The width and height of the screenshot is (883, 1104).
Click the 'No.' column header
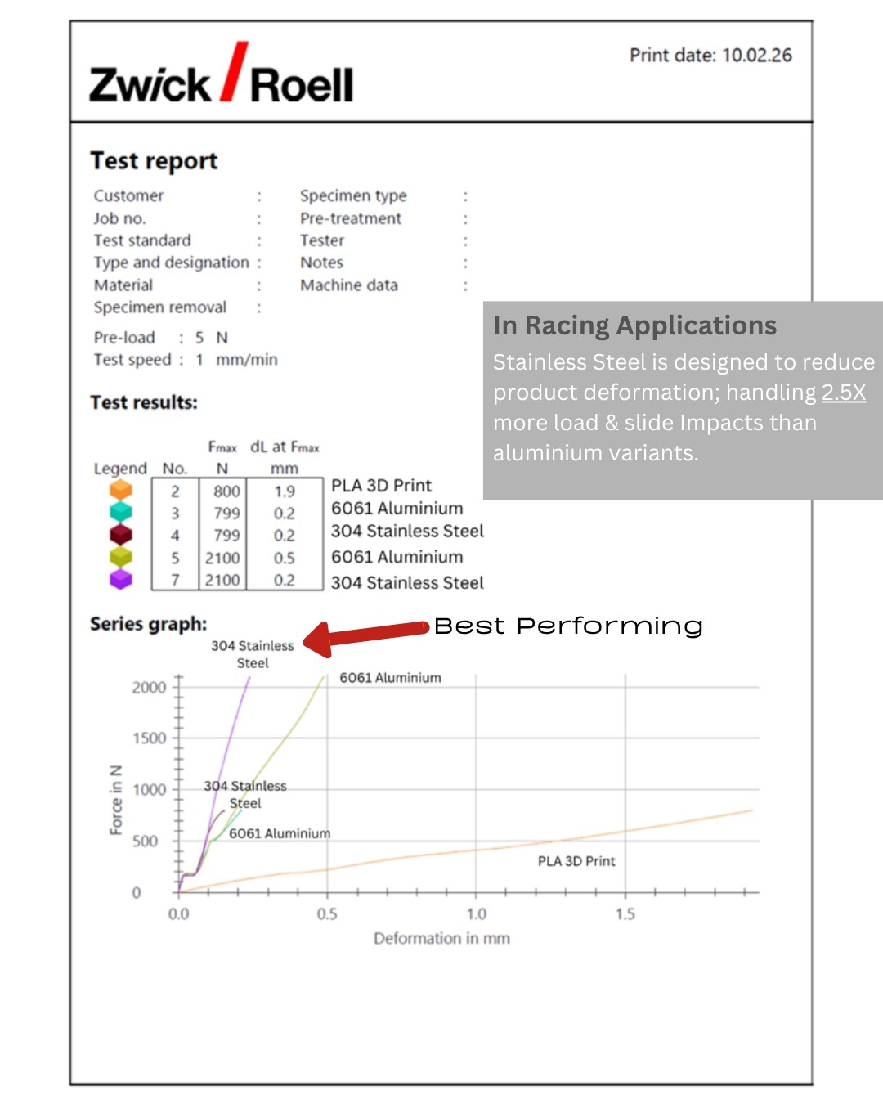coord(175,469)
